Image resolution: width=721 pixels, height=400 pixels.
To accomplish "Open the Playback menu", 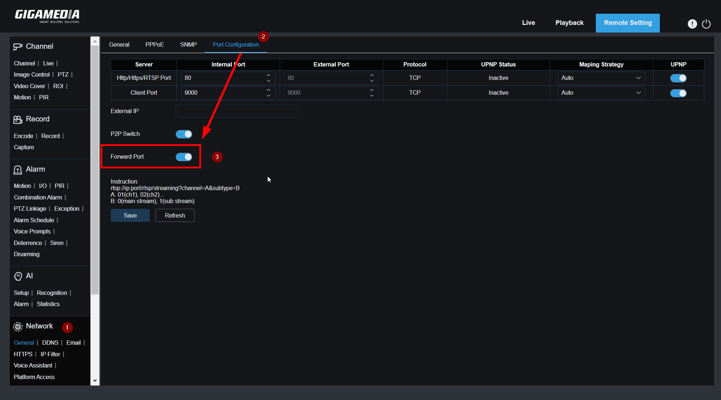I will tap(569, 23).
